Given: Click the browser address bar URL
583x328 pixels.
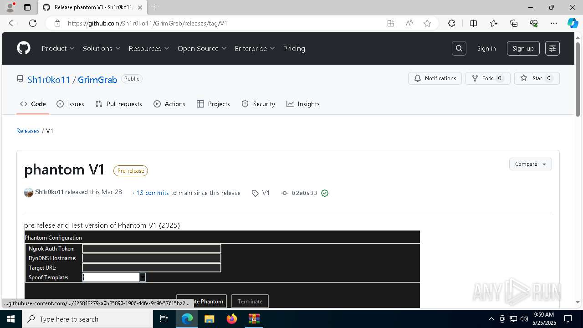Looking at the screenshot, I should pos(148,23).
